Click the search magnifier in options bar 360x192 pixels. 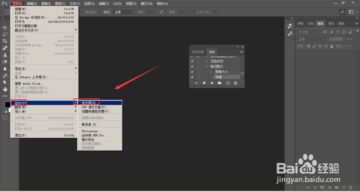pos(342,12)
